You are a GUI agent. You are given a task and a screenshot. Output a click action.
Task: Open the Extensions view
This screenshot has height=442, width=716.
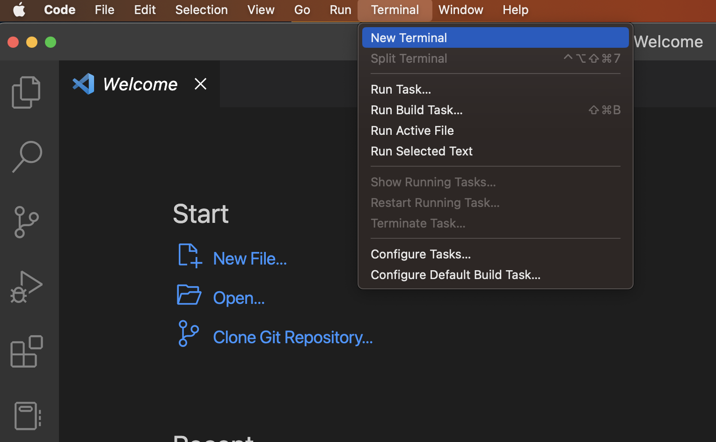pos(27,351)
